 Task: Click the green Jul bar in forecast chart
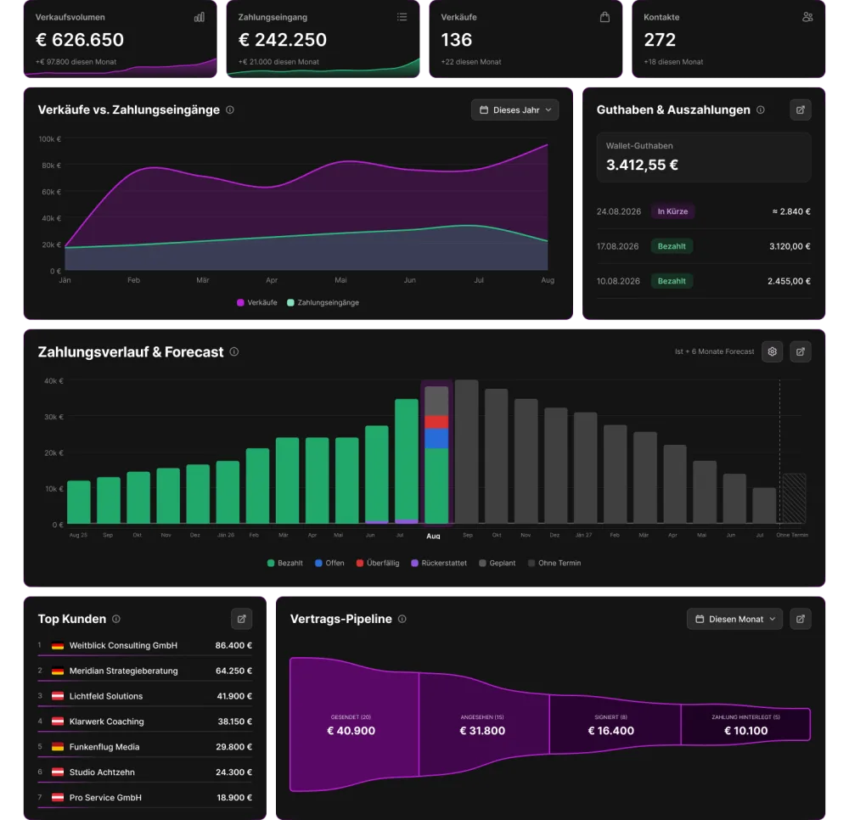click(407, 460)
